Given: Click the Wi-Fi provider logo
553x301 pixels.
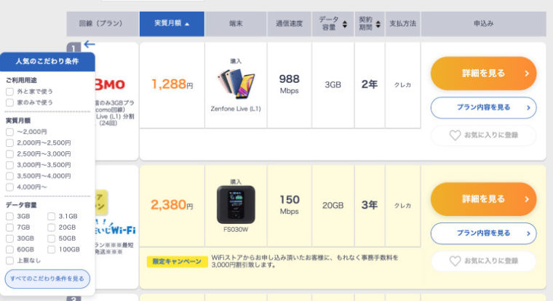Looking at the screenshot, I should (x=115, y=228).
